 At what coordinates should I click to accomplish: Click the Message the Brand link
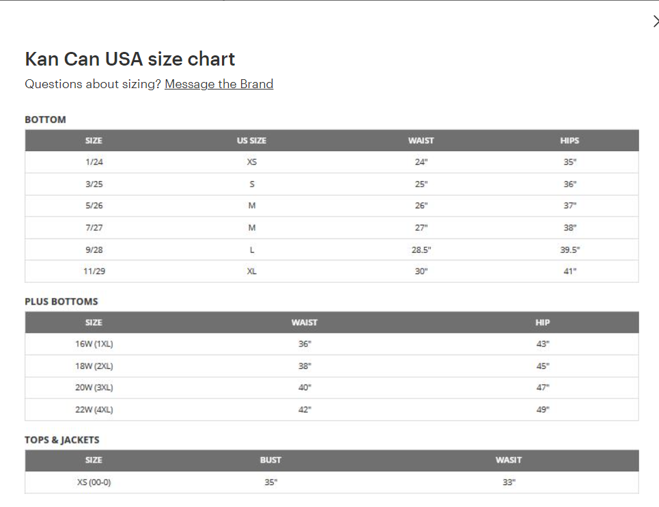pyautogui.click(x=219, y=84)
